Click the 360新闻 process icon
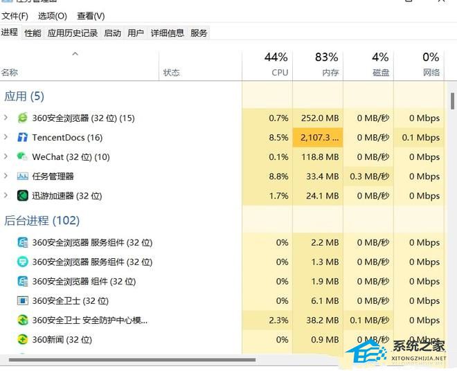Viewport: 457px width, 371px height. (22, 340)
